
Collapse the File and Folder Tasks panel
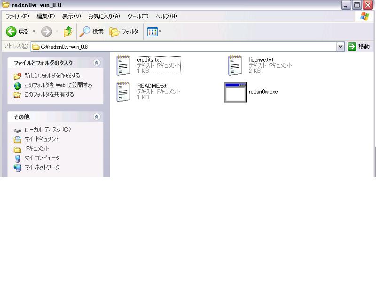[96, 63]
